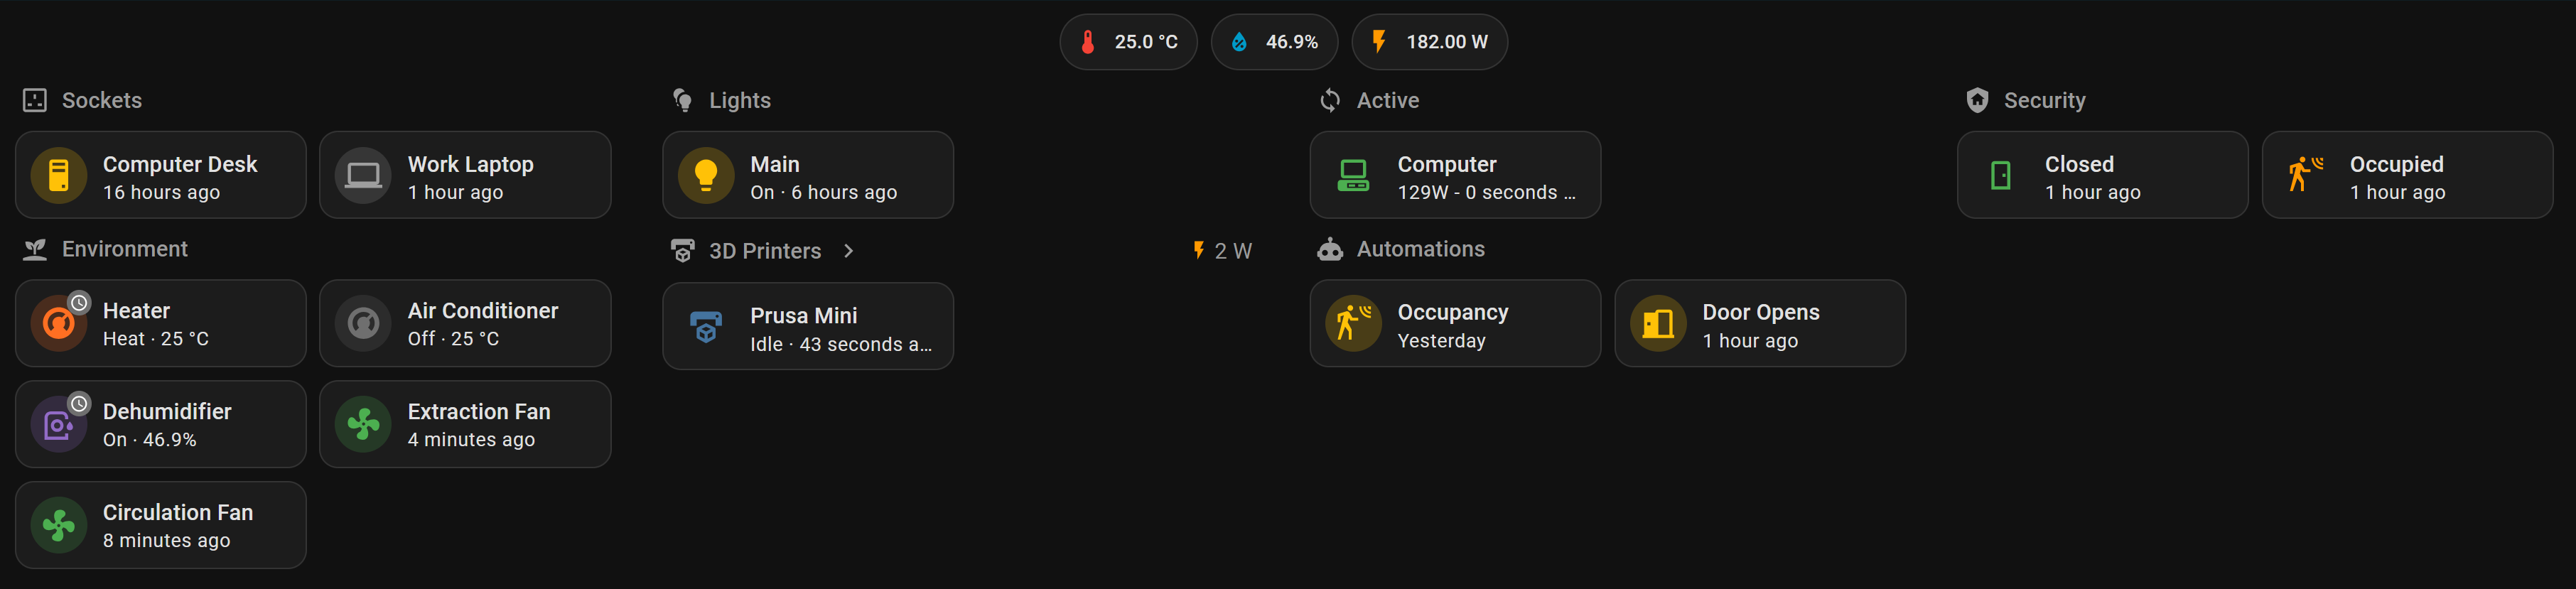The image size is (2576, 589).
Task: Click the door icon on Door Opens automation
Action: [1657, 323]
